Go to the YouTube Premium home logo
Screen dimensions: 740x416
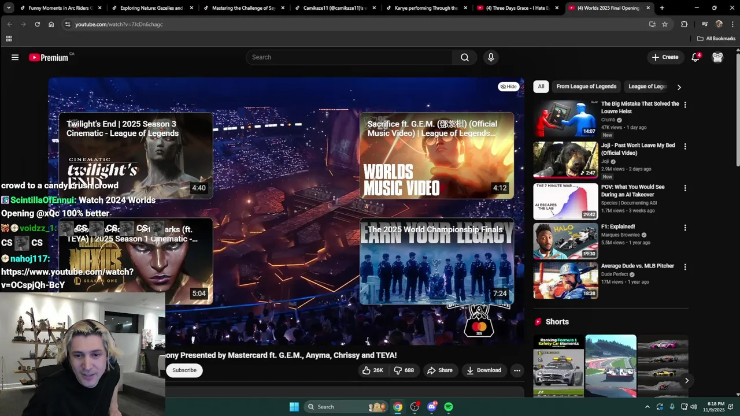pyautogui.click(x=49, y=57)
